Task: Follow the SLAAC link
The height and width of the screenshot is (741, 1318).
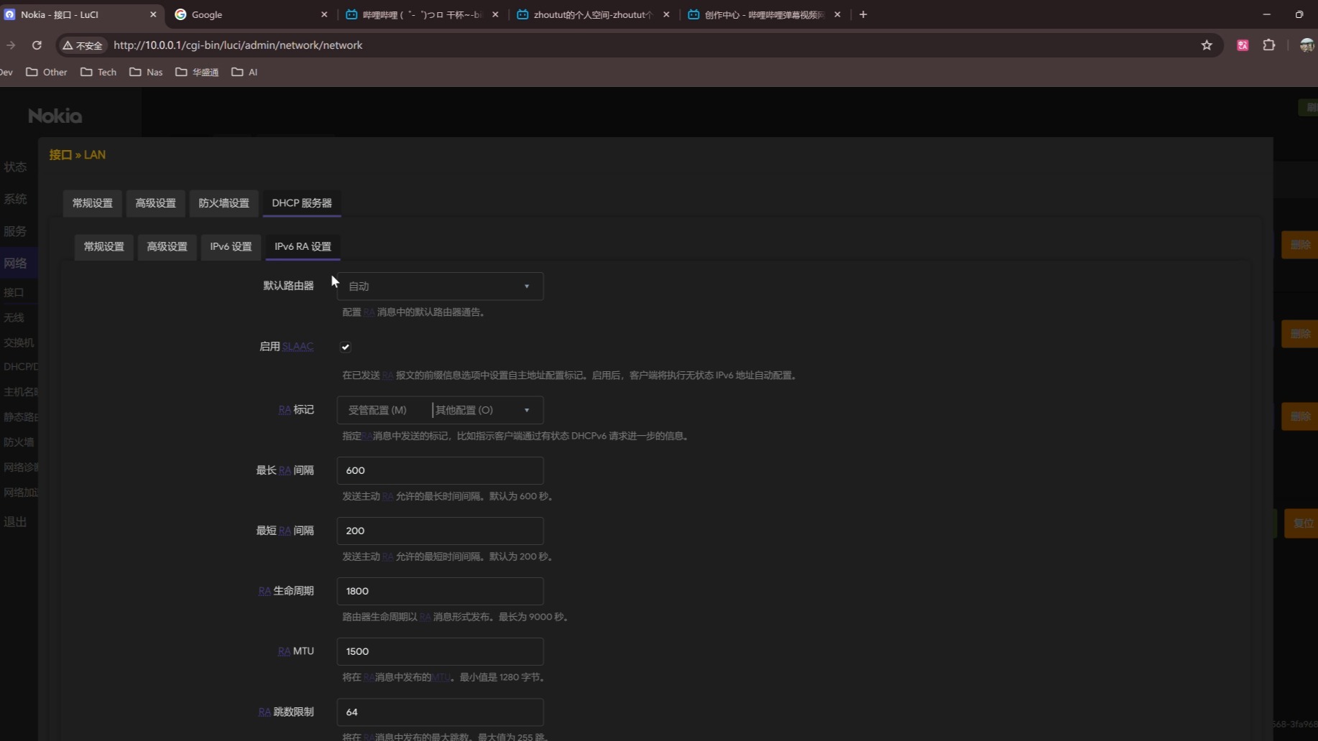Action: [x=298, y=346]
